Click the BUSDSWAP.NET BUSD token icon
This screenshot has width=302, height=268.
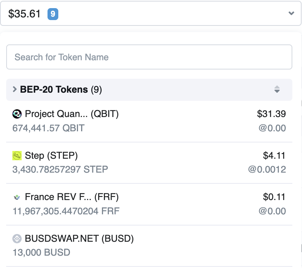(x=17, y=239)
